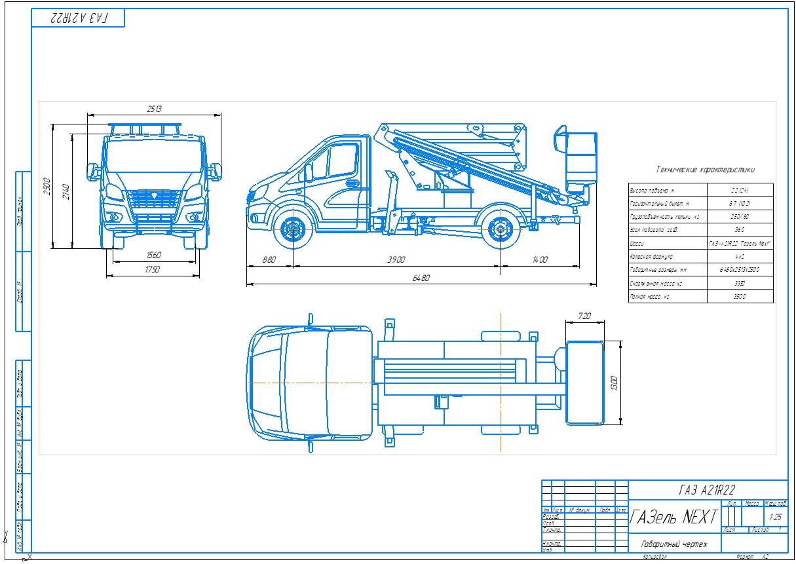Viewport: 796px width, 564px height.
Task: Select the 1750 dimension text
Action: point(151,269)
